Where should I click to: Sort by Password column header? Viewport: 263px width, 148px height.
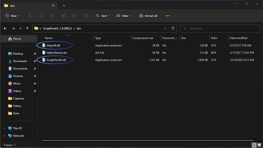[x=170, y=38]
